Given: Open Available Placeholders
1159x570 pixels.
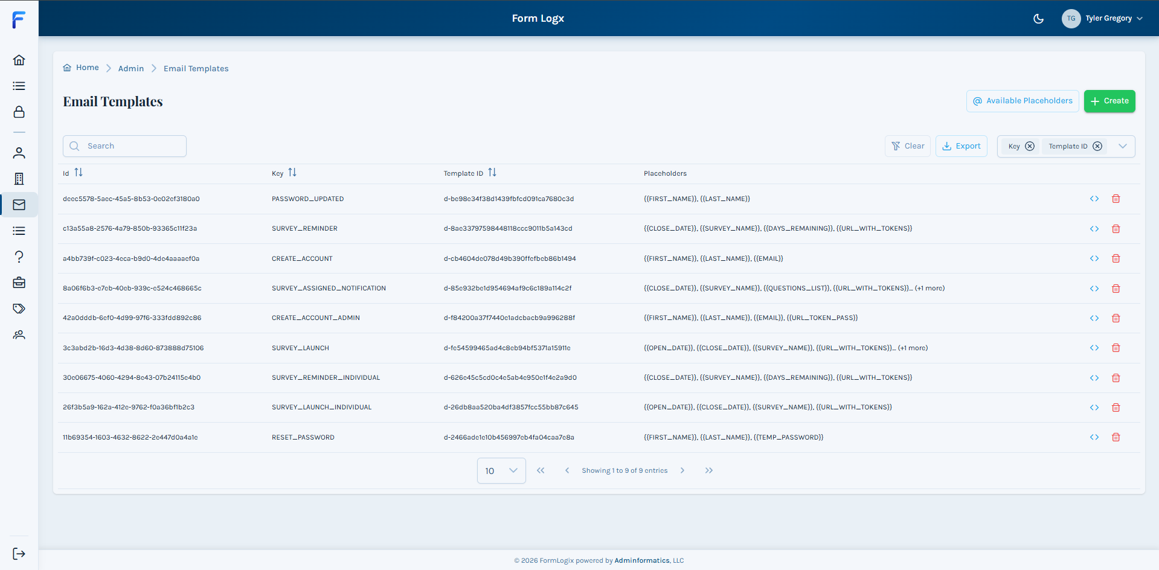Looking at the screenshot, I should pos(1023,101).
